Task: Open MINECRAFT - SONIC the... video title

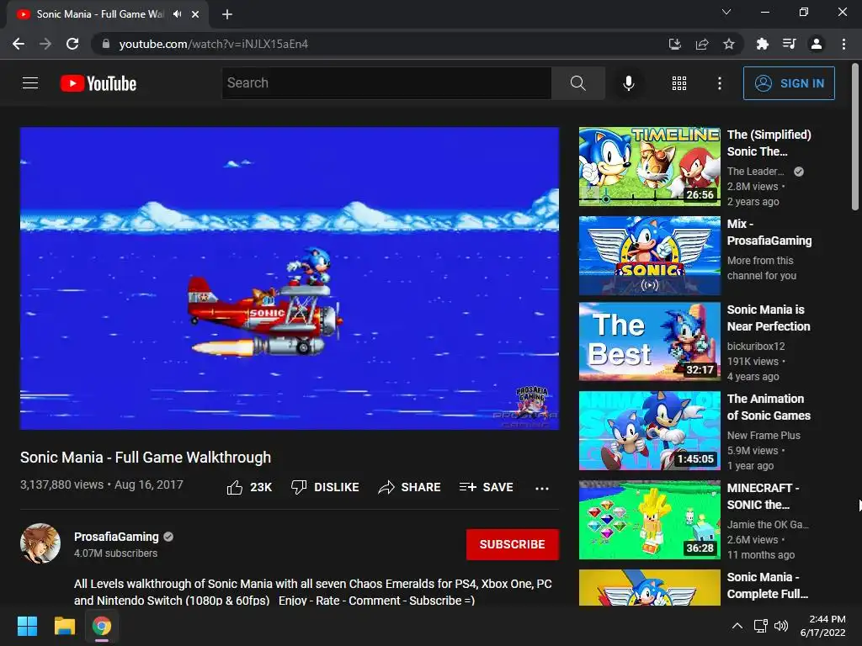Action: coord(764,496)
